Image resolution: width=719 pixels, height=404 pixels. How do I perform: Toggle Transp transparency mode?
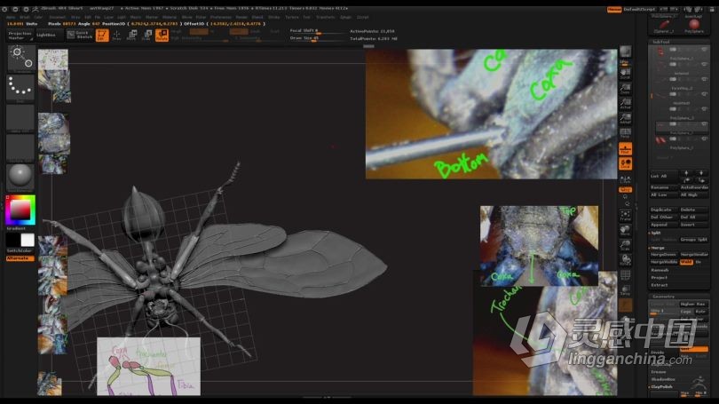625,289
